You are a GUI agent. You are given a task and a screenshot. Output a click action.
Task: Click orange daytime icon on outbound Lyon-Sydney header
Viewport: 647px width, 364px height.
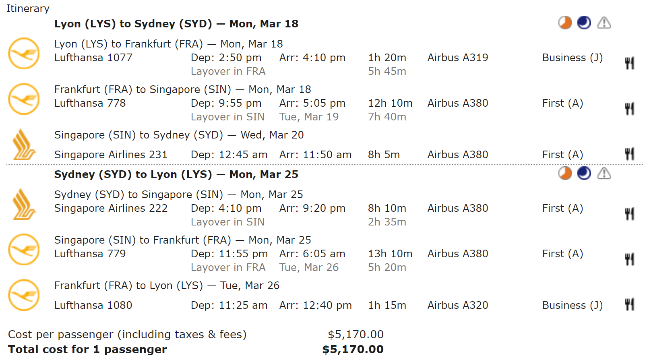[565, 23]
